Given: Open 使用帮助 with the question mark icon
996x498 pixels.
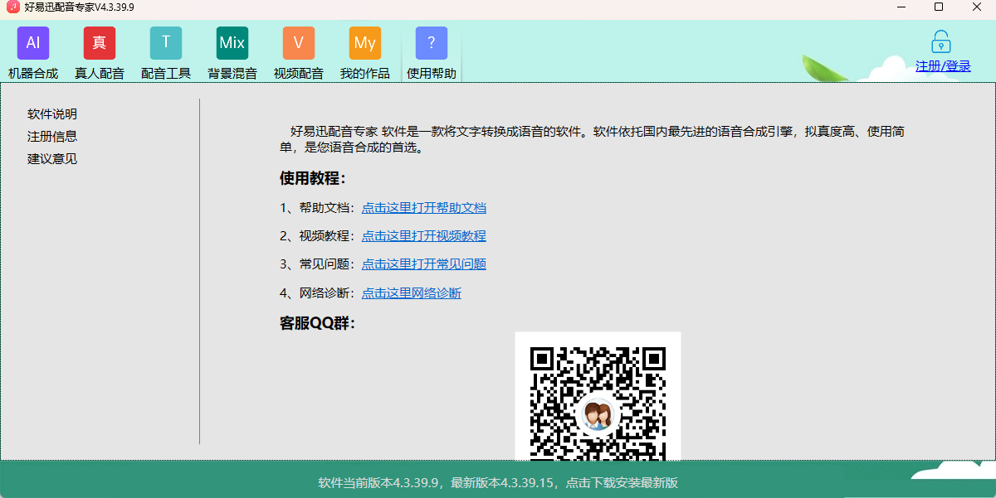Looking at the screenshot, I should 431,51.
